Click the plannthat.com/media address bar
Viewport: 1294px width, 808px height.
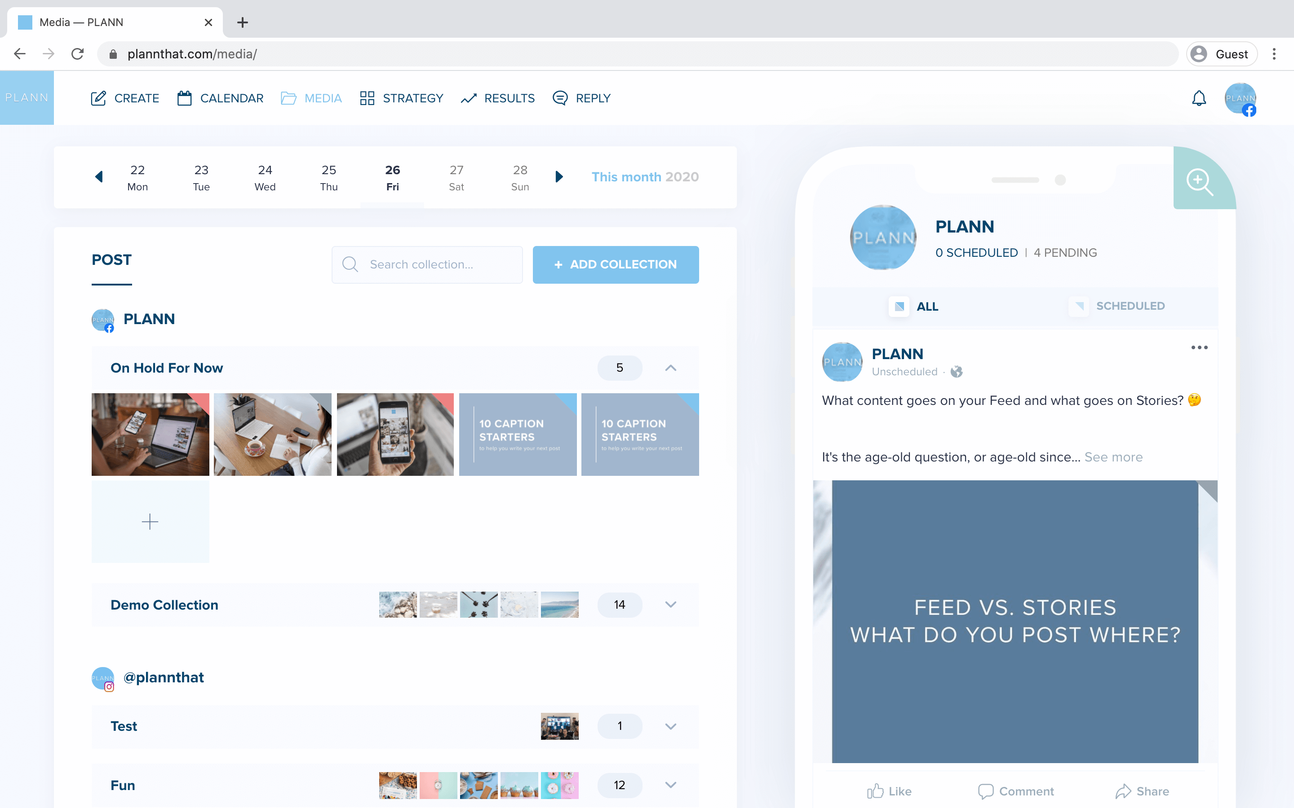pos(638,54)
